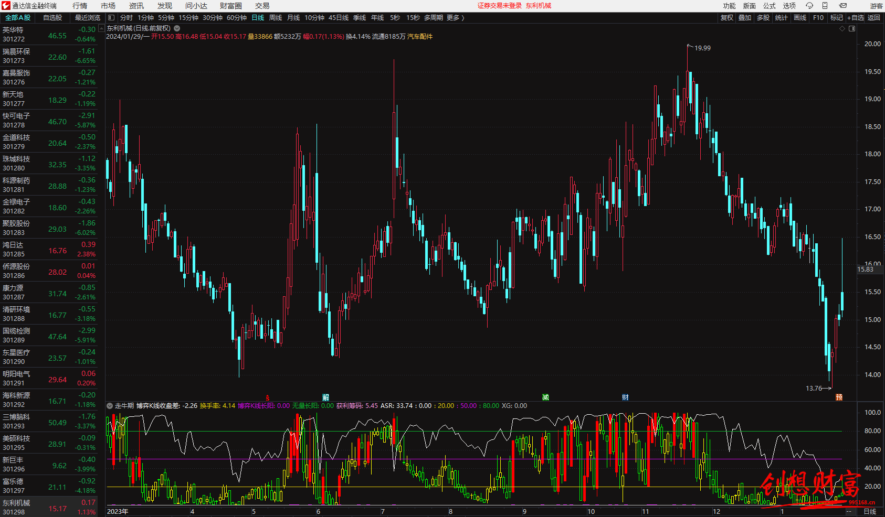This screenshot has height=517, width=885.
Task: Open the customer service headset icon
Action: (x=809, y=6)
